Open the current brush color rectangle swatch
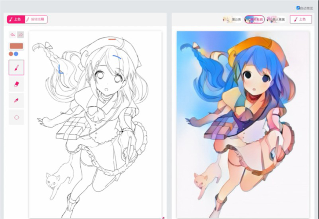Viewport: 319px width, 219px height. 16,46
